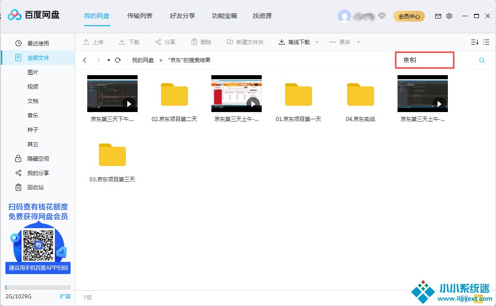The height and width of the screenshot is (306, 496).
Task: Click the search magnifier icon
Action: pyautogui.click(x=482, y=60)
